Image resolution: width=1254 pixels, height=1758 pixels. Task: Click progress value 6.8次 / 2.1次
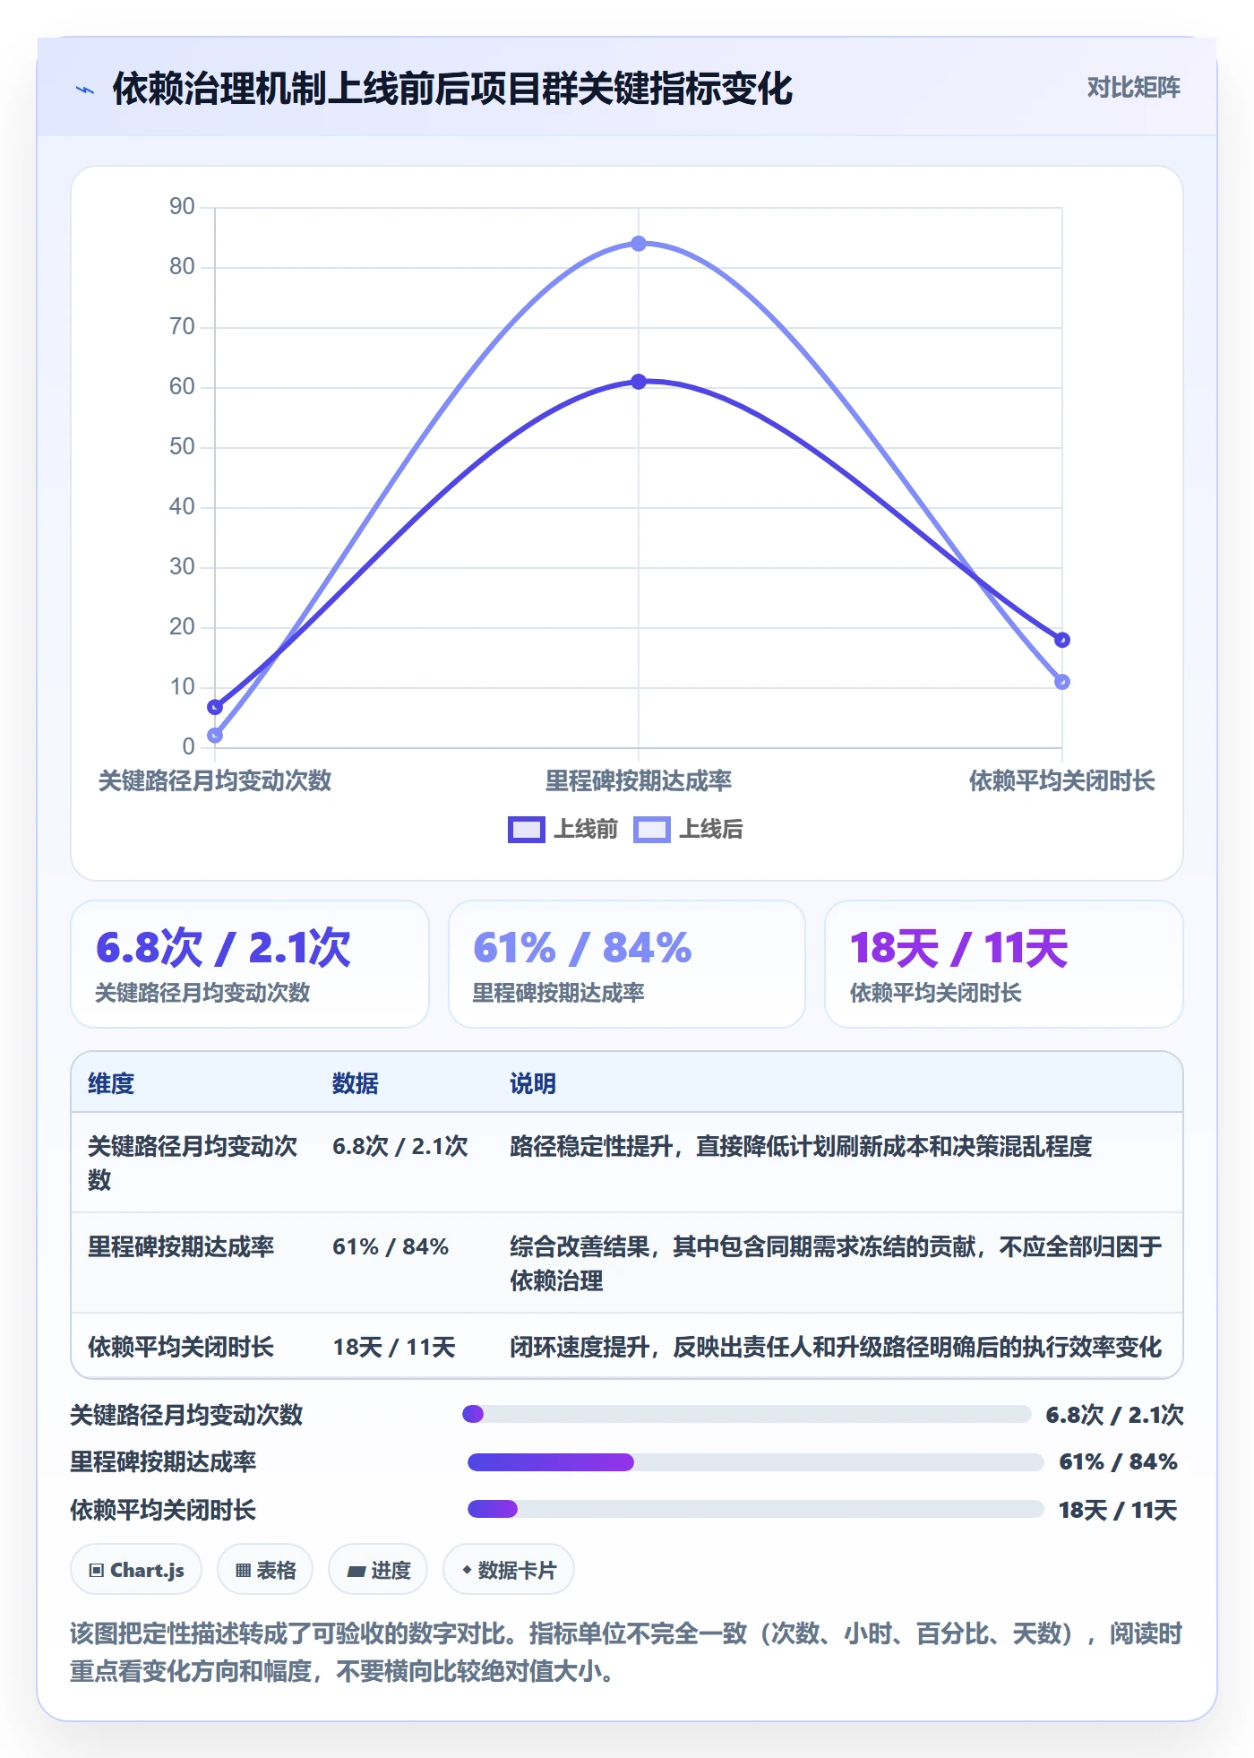click(x=1114, y=1416)
